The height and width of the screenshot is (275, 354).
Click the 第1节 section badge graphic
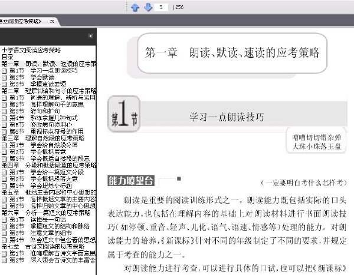click(x=124, y=114)
